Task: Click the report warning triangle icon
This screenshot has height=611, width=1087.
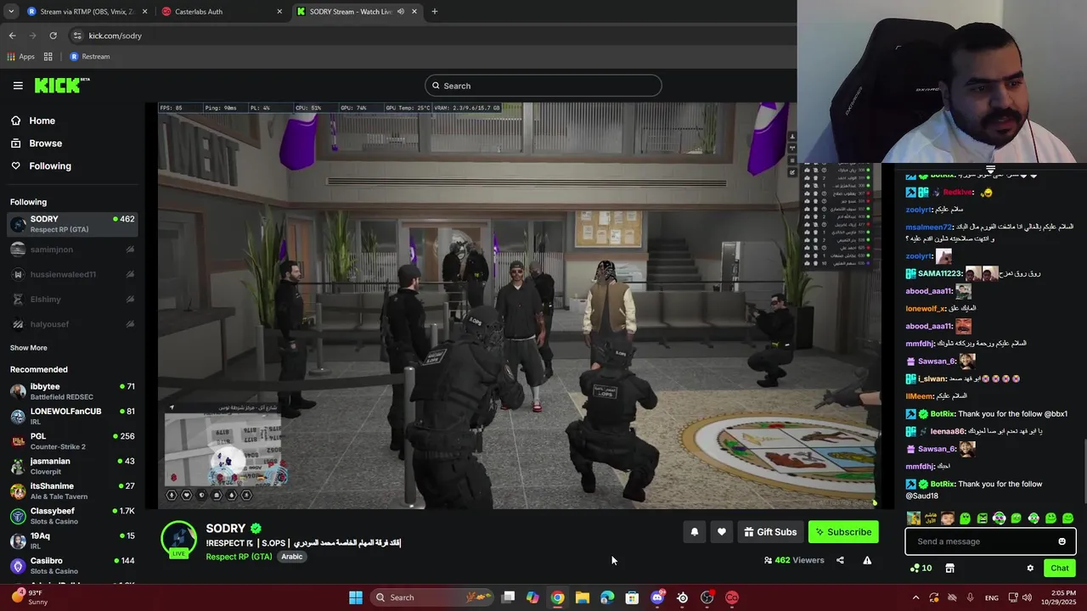Action: point(867,560)
